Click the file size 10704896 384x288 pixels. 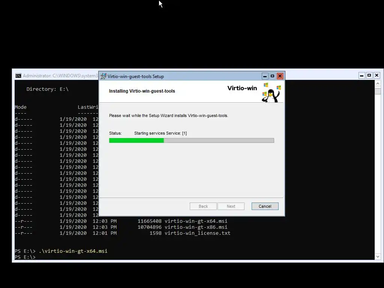click(149, 227)
